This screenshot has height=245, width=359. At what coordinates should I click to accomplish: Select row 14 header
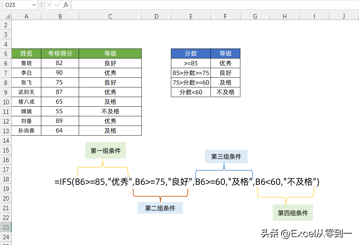pyautogui.click(x=6, y=140)
